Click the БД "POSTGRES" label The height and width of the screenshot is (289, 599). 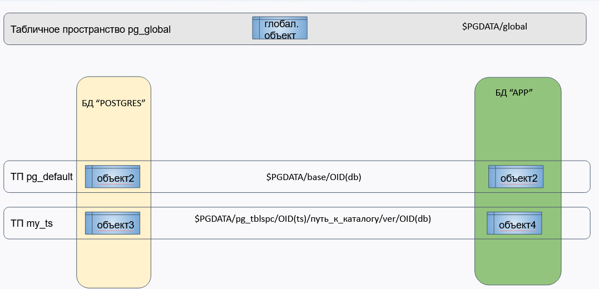pos(115,104)
